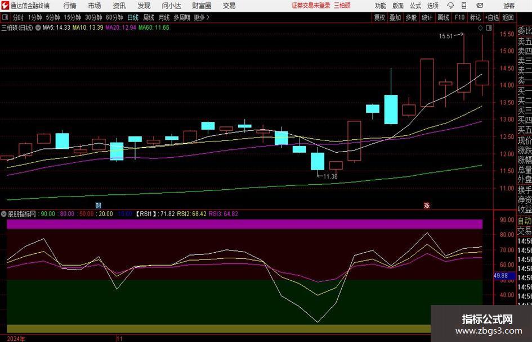
Task: Click the 2024年 date axis label
Action: coord(16,339)
